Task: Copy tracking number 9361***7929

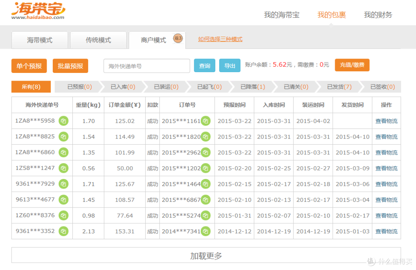Action: 64,184
